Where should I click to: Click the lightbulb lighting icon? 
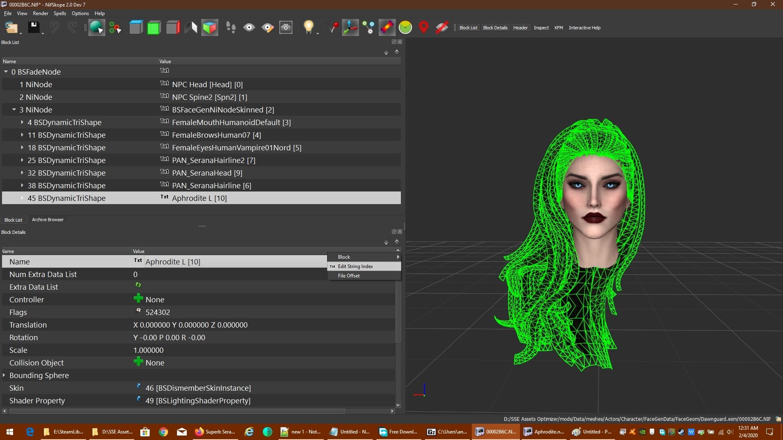click(x=309, y=27)
